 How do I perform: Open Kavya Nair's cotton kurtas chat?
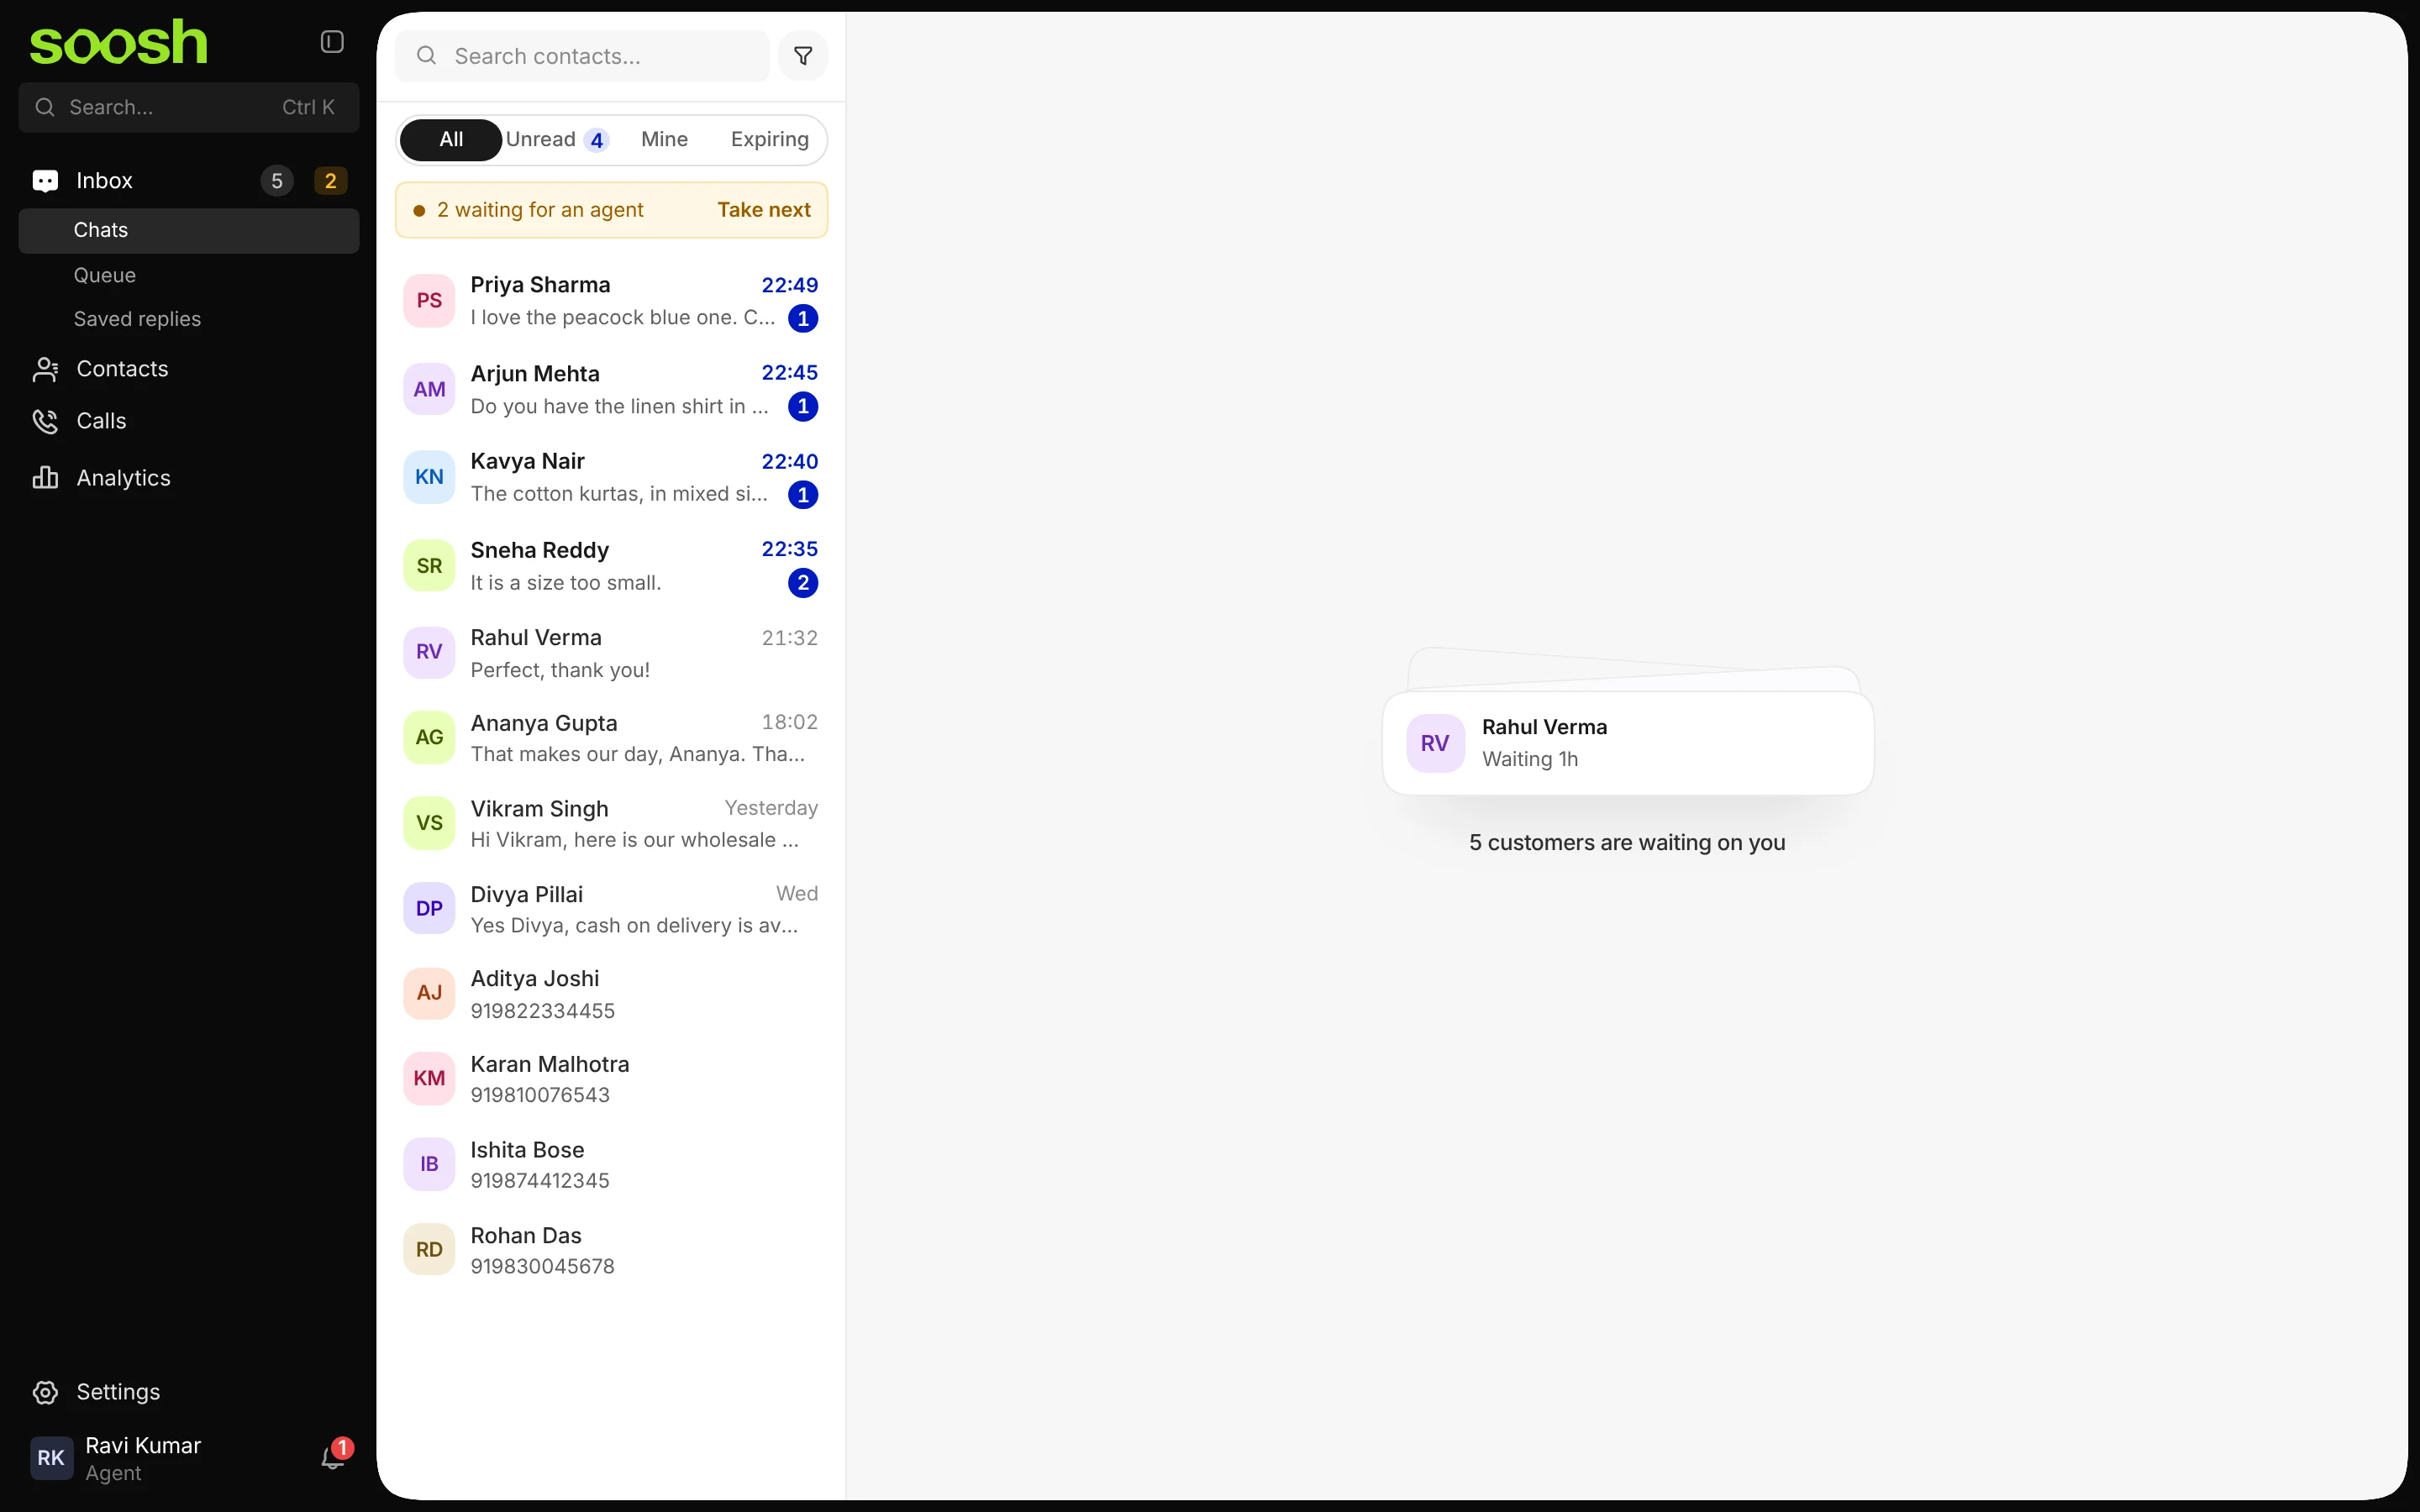point(611,477)
